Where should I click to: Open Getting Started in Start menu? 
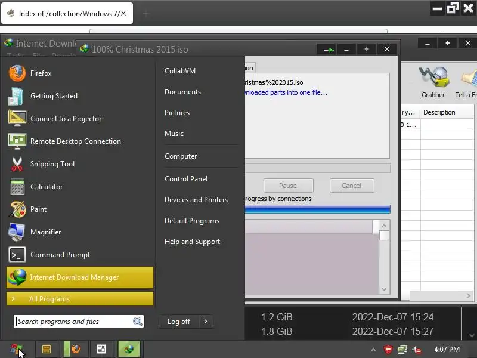[x=80, y=96]
